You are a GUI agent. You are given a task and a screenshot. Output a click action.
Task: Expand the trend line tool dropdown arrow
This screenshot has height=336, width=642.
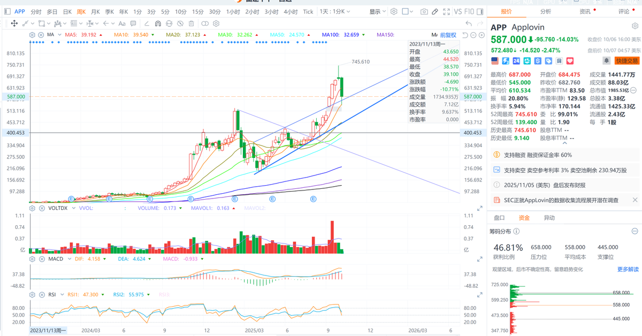(33, 24)
